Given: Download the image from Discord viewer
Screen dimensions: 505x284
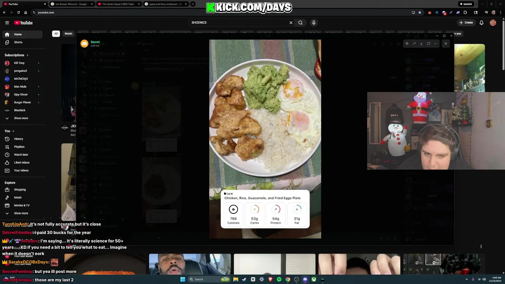Looking at the screenshot, I should (x=421, y=43).
